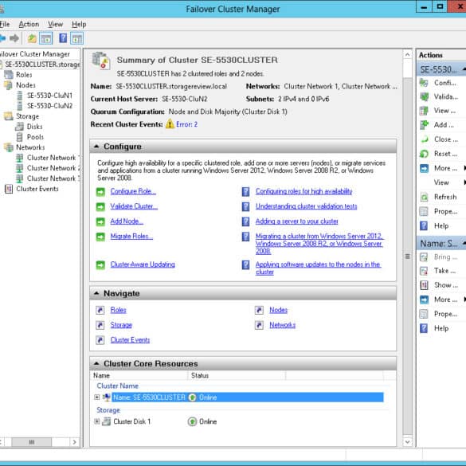
Task: Click the forward arrow toolbar icon
Action: (14, 38)
